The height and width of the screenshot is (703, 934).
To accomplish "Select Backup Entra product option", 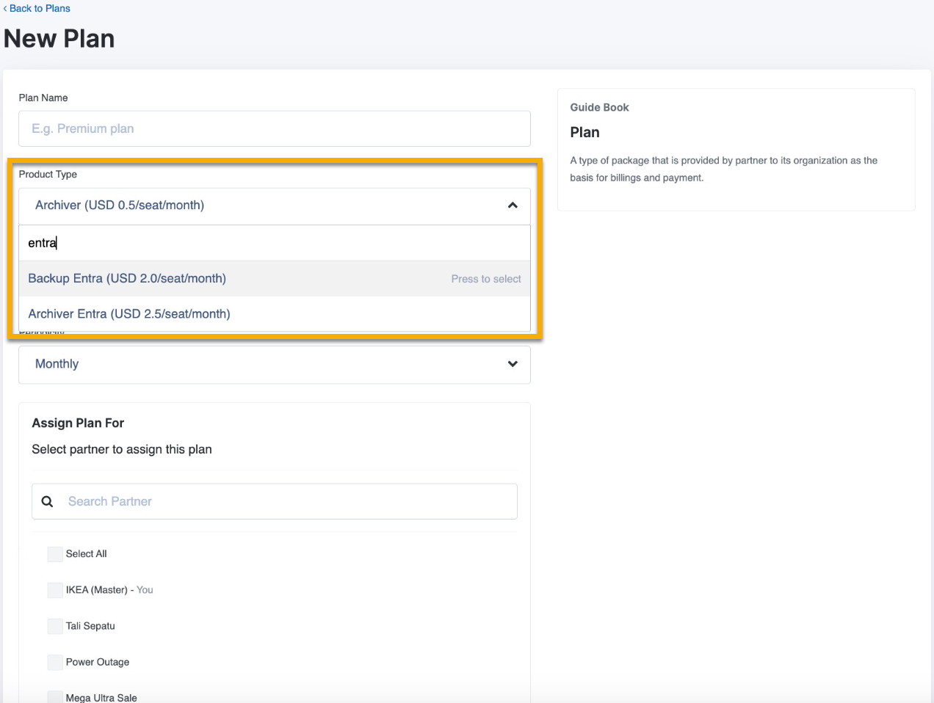I will pyautogui.click(x=127, y=279).
